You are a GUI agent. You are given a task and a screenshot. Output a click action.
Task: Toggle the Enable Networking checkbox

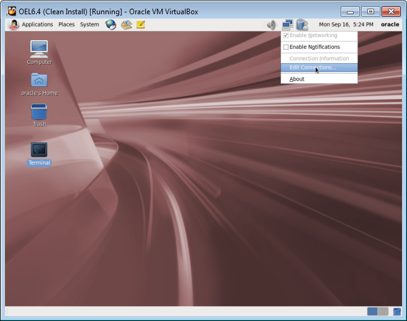(x=286, y=35)
